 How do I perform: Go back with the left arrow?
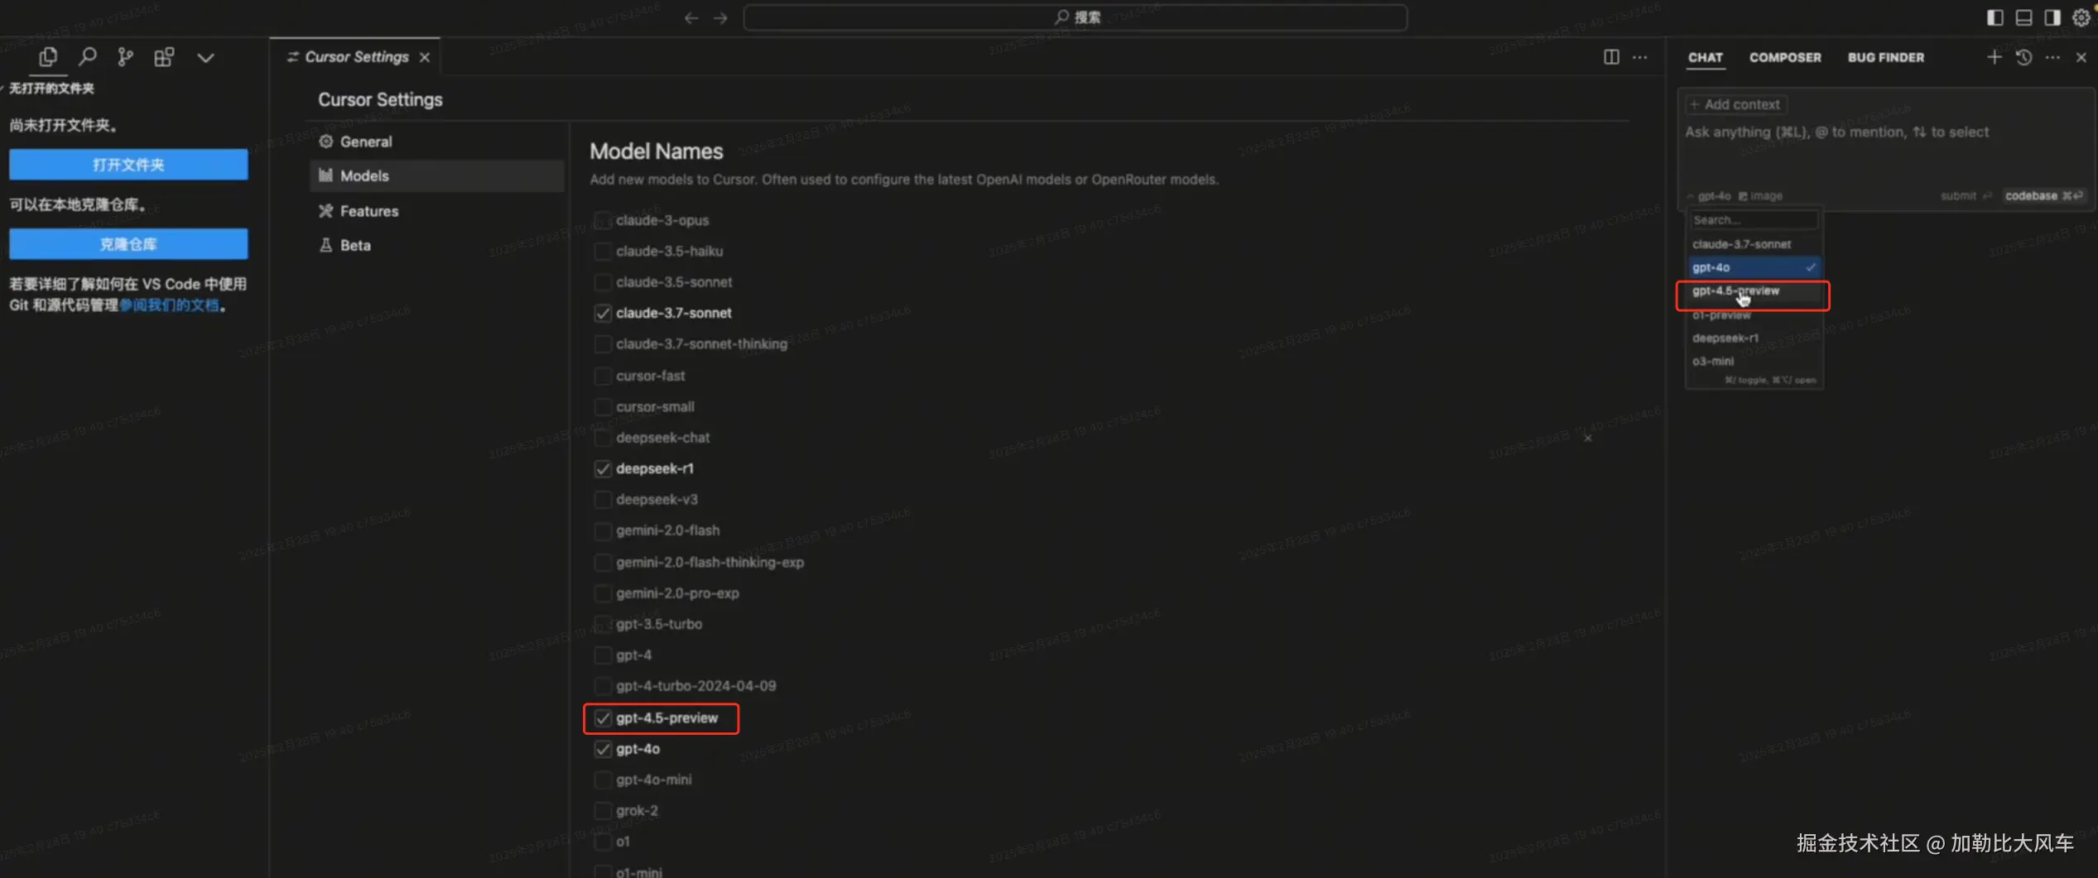[691, 17]
